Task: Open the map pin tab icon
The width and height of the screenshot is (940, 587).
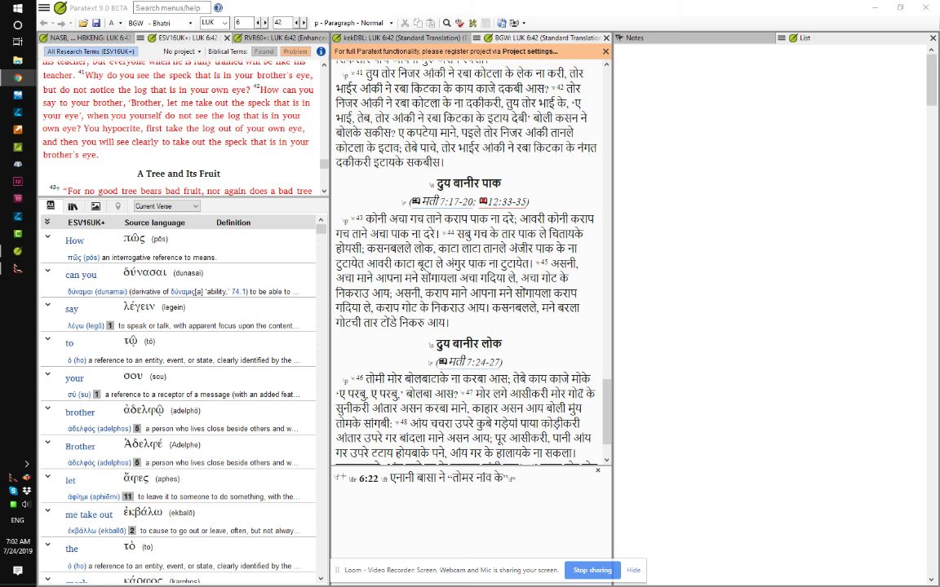Action: [x=118, y=206]
